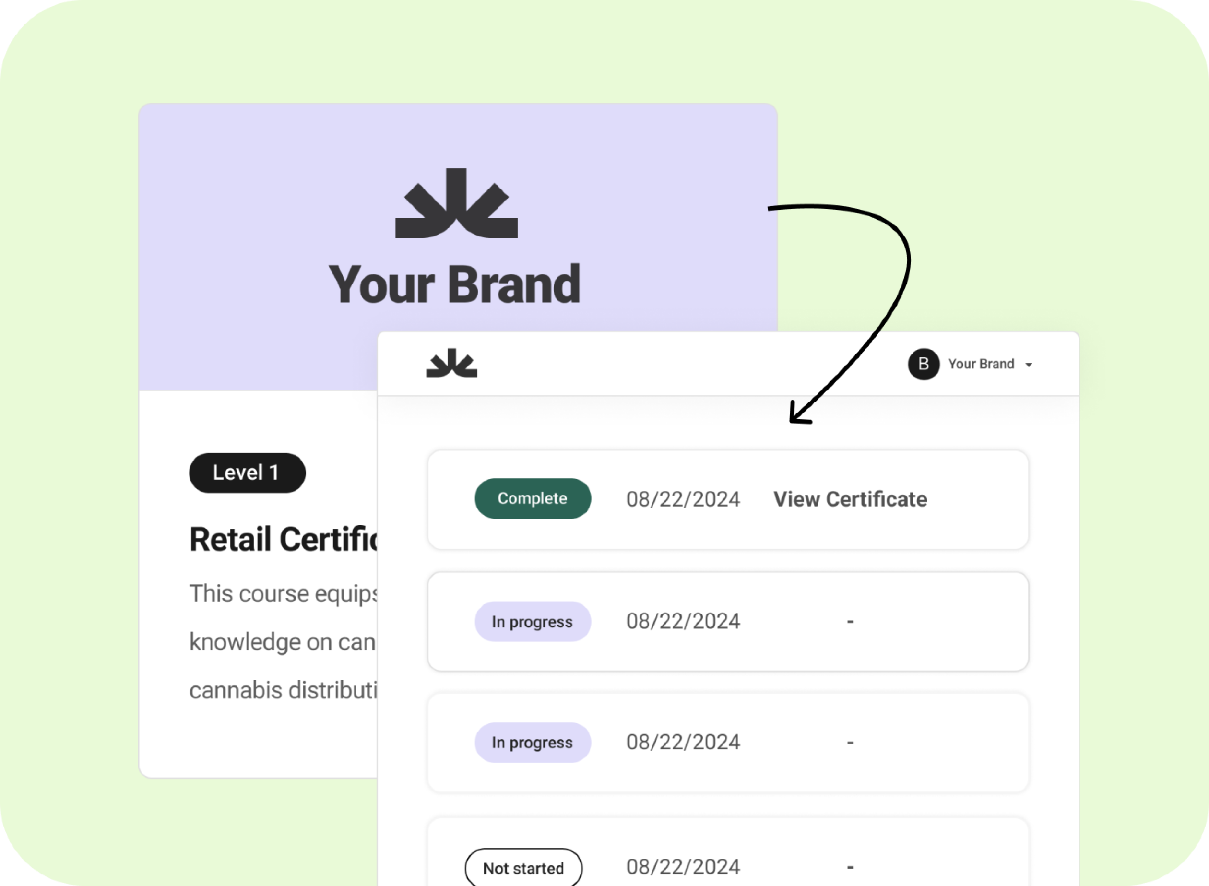Click the small logo in dashboard header
1209x886 pixels.
451,363
